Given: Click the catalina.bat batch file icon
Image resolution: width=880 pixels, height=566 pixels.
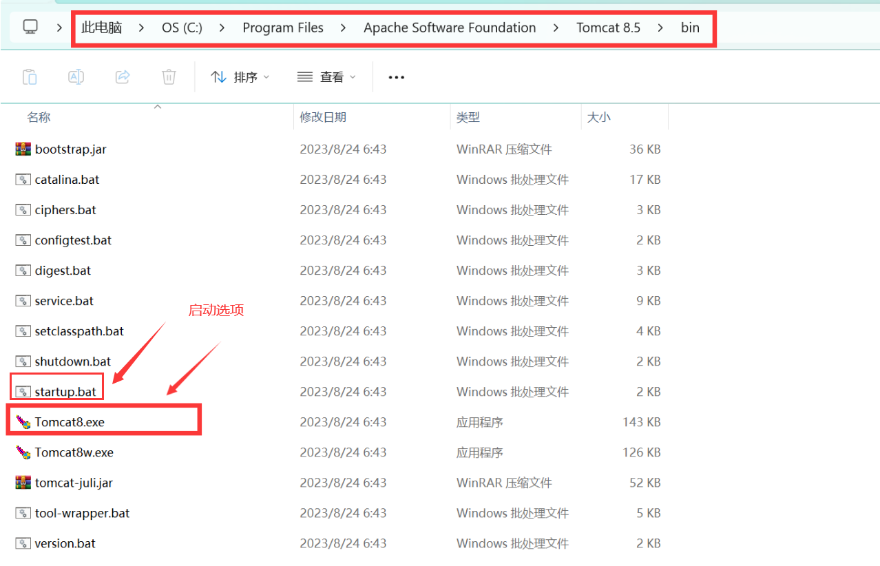Looking at the screenshot, I should click(23, 179).
